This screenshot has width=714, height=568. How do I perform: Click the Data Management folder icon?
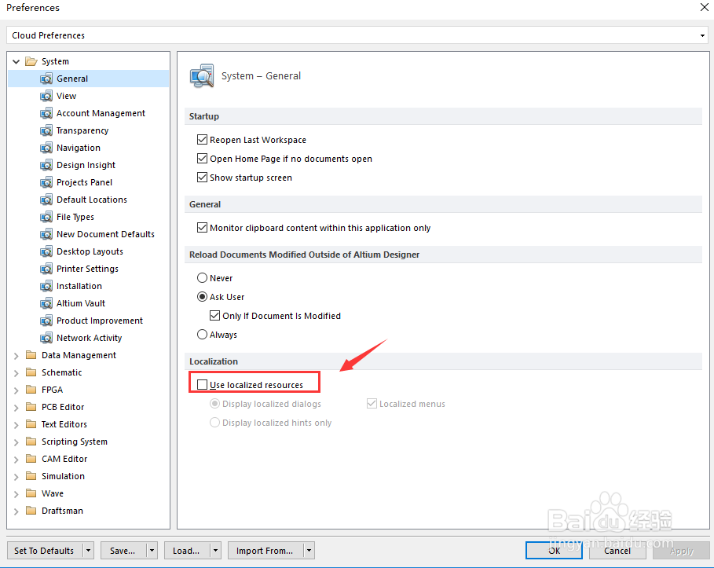[x=31, y=355]
